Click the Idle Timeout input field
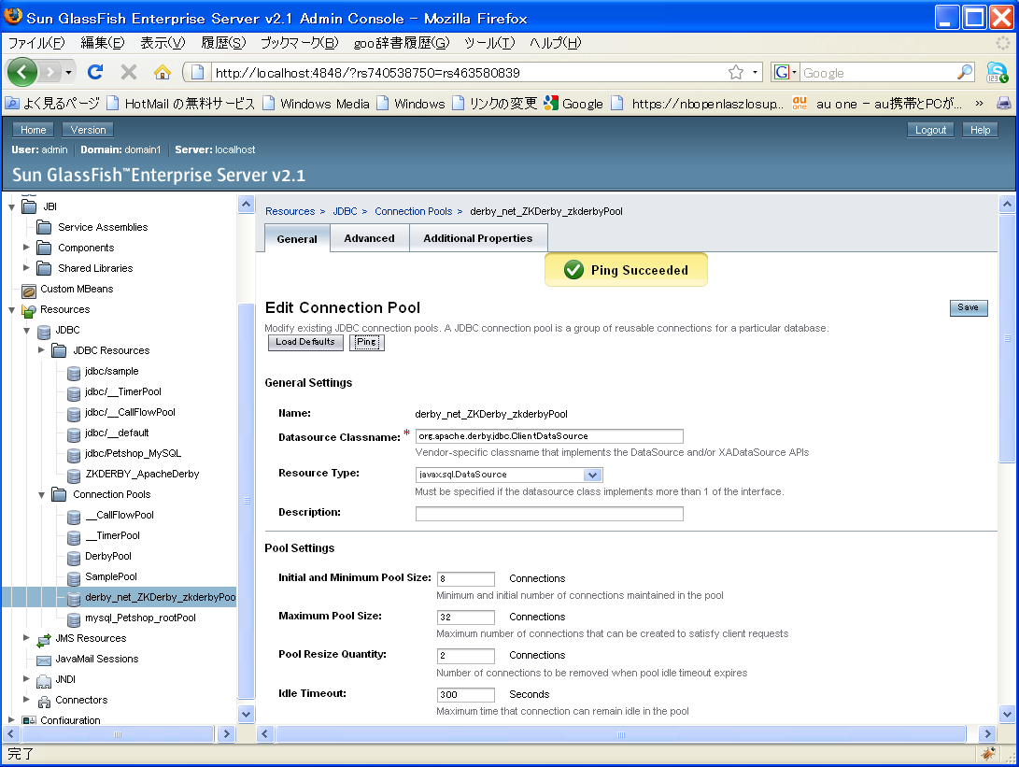 coord(465,695)
